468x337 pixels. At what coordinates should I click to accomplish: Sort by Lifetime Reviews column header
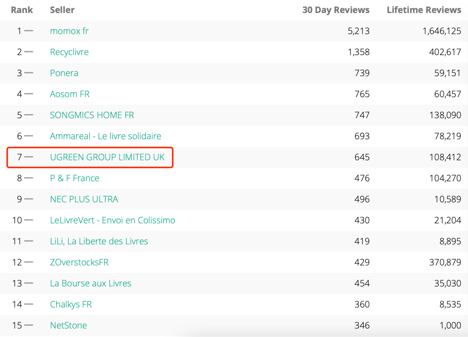tap(424, 10)
